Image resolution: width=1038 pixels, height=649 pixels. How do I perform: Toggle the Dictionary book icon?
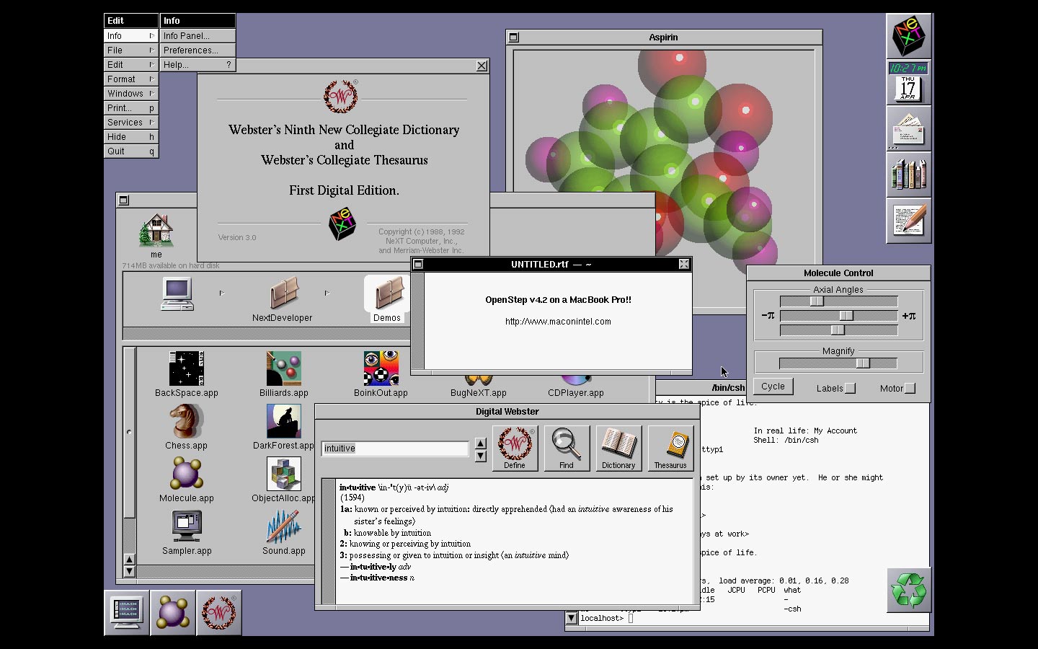(618, 448)
